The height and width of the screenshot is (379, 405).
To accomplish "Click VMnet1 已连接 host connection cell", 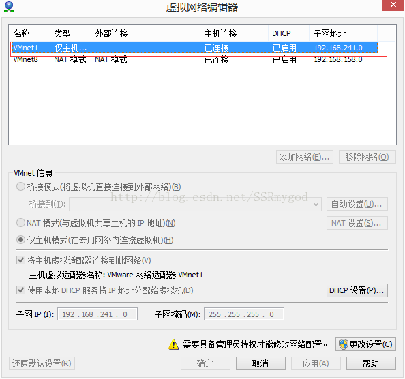I will [216, 48].
